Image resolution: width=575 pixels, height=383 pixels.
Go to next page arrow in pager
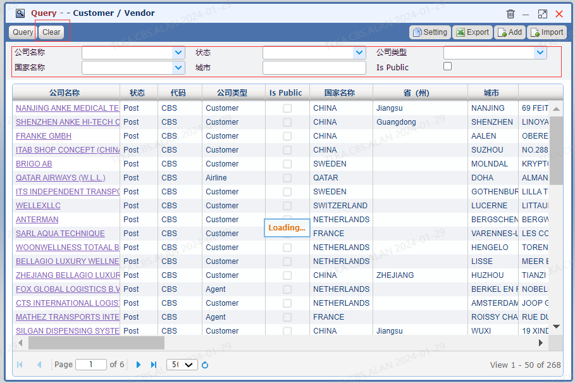(x=139, y=365)
